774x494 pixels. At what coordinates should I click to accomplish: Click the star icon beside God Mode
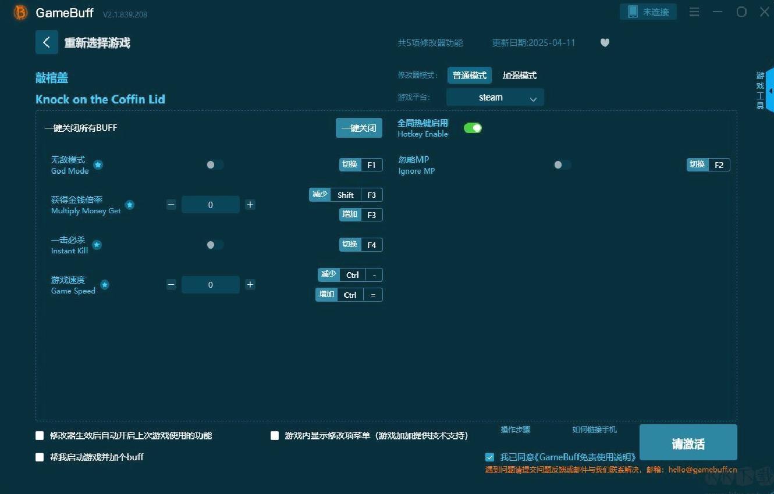pos(98,165)
